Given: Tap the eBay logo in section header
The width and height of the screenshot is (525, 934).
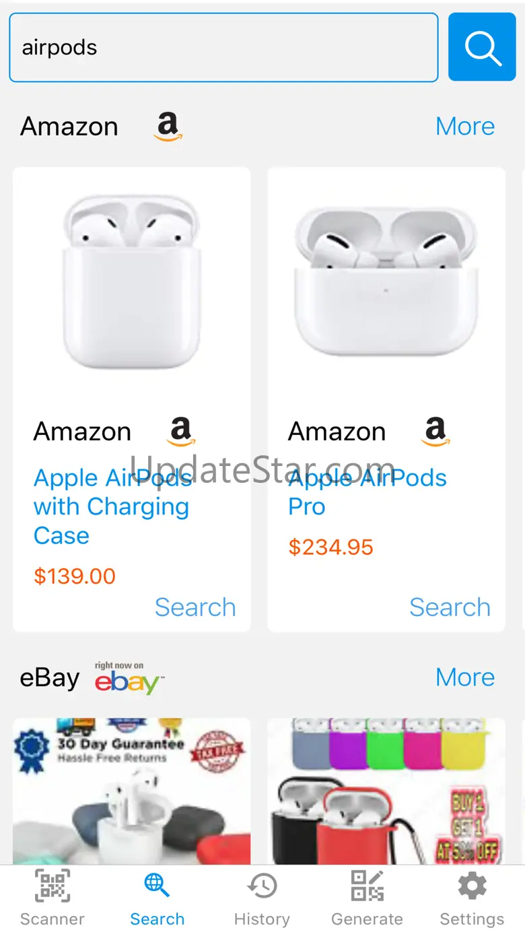Looking at the screenshot, I should (129, 678).
